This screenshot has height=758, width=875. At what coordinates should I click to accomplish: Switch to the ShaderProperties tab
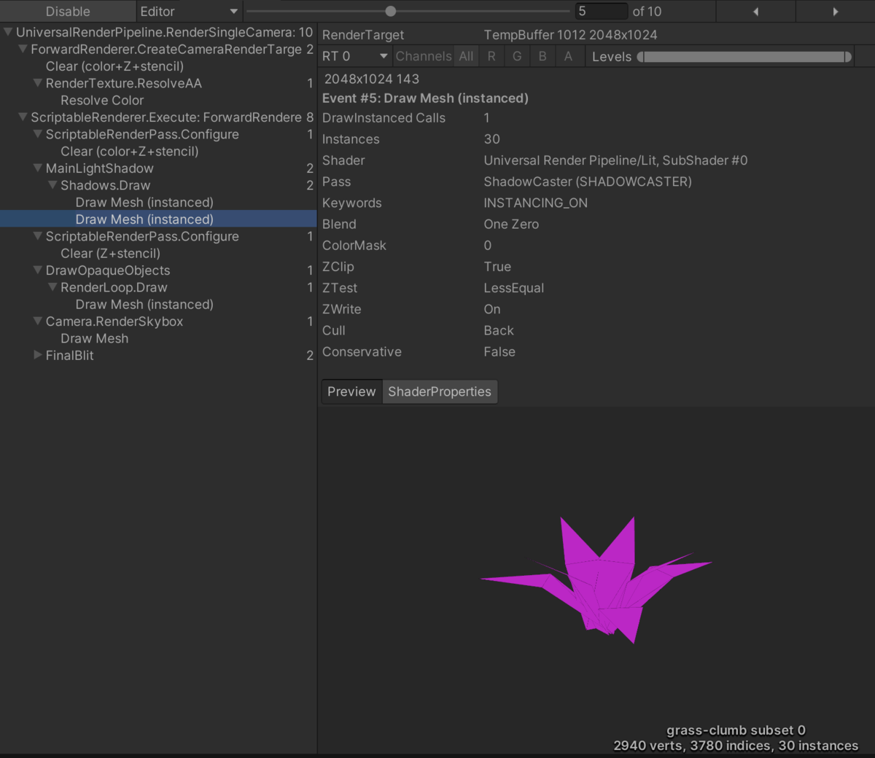click(x=440, y=391)
